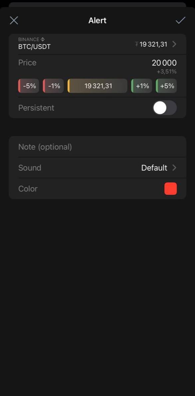Choose the -1% price preset
Screen dimensions: 195x396
click(53, 86)
